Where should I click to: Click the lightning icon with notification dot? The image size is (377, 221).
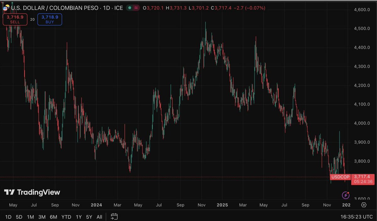coord(346,195)
